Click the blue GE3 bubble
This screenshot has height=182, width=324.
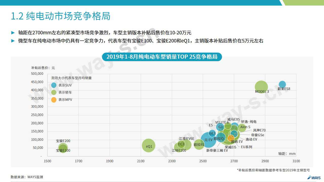coord(212,133)
